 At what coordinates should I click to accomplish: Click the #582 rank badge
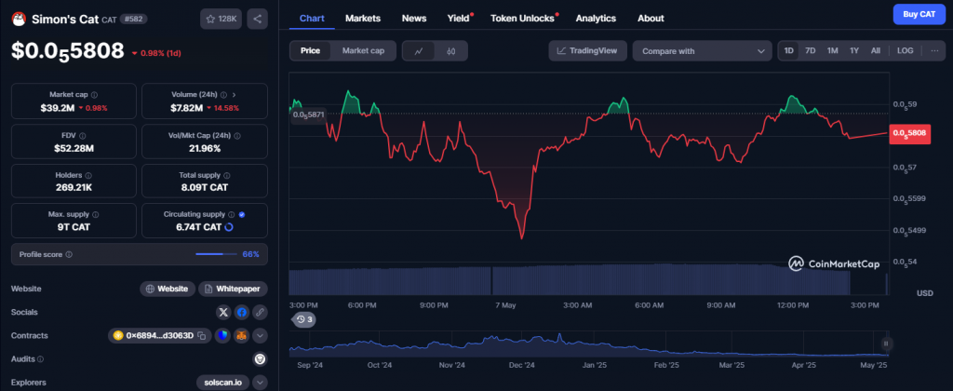tap(134, 19)
